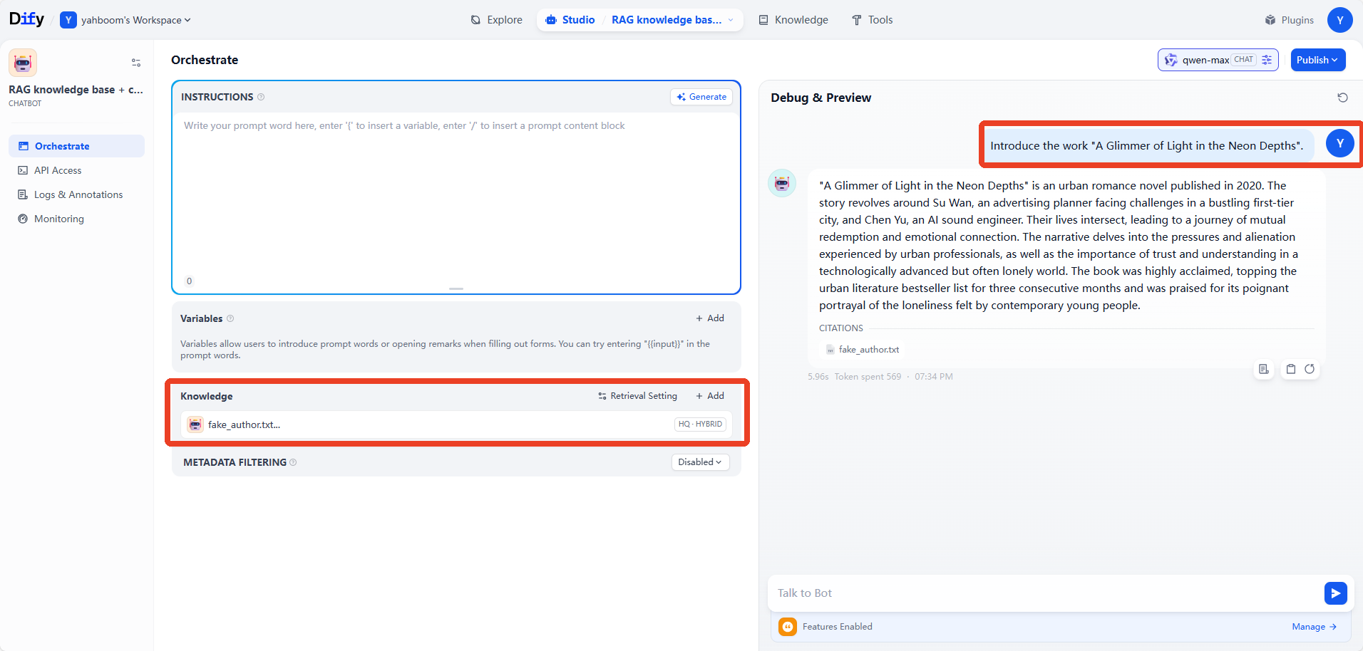Viewport: 1363px width, 651px height.
Task: Add a knowledge base
Action: (710, 396)
